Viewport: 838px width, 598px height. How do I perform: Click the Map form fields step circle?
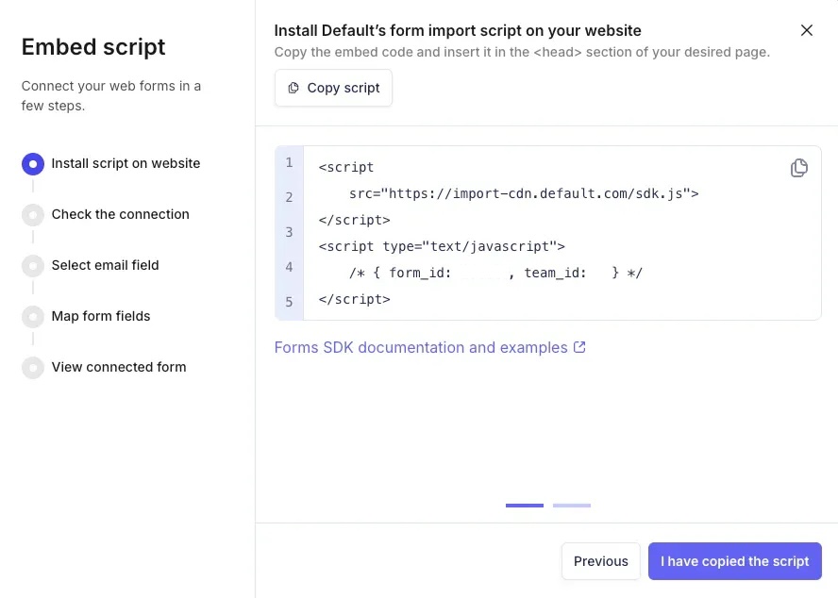coord(33,316)
